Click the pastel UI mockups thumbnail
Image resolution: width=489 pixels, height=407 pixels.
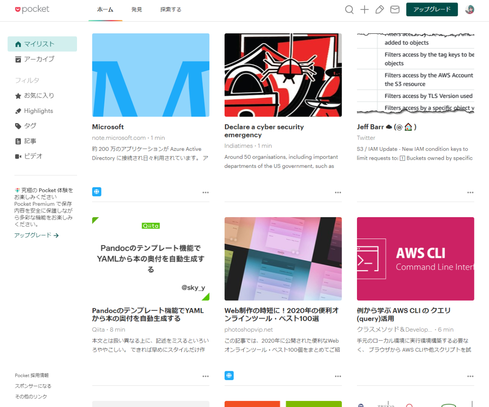coord(283,259)
